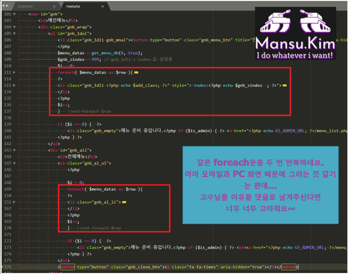Collapse the gnb_all div at line 143

[x=15, y=150]
